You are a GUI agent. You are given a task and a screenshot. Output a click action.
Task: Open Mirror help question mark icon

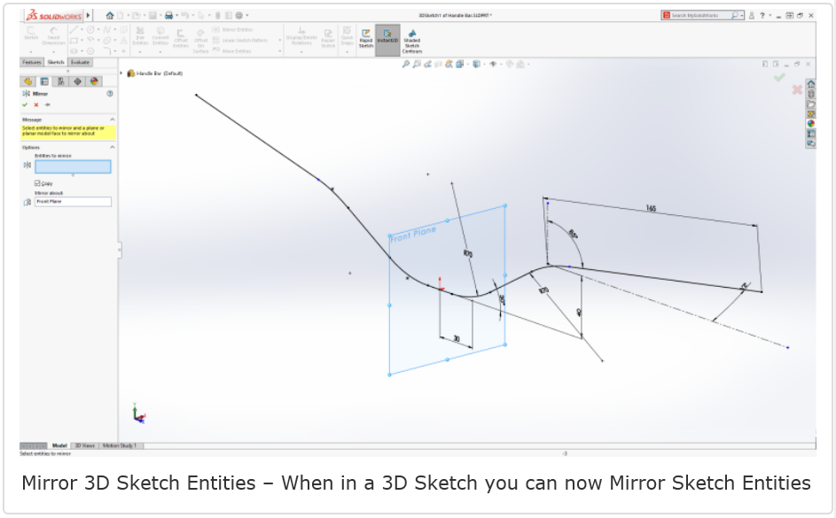click(110, 93)
